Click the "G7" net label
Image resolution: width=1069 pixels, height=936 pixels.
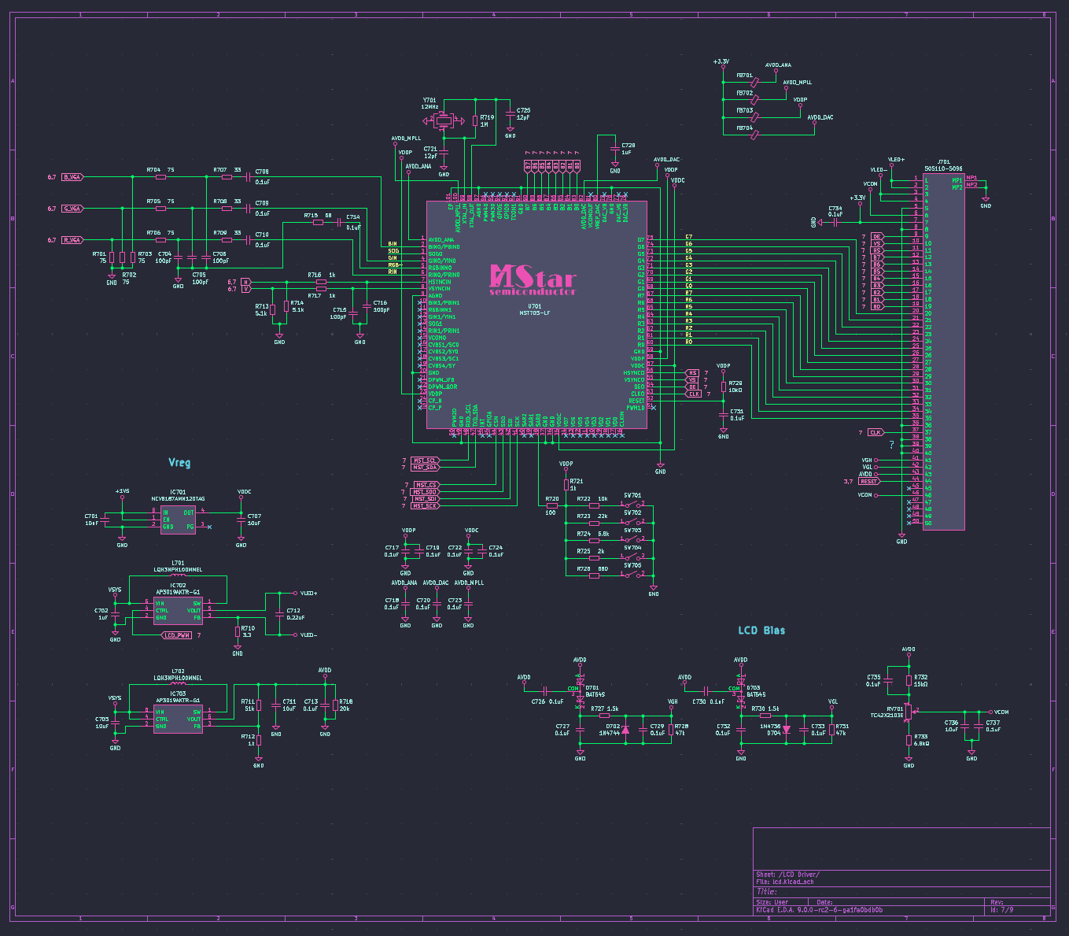click(689, 237)
